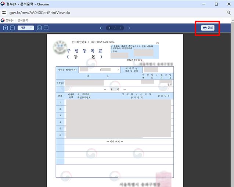This screenshot has width=234, height=187.
Task: Click the zoom out minus icon
Action: tap(12, 28)
